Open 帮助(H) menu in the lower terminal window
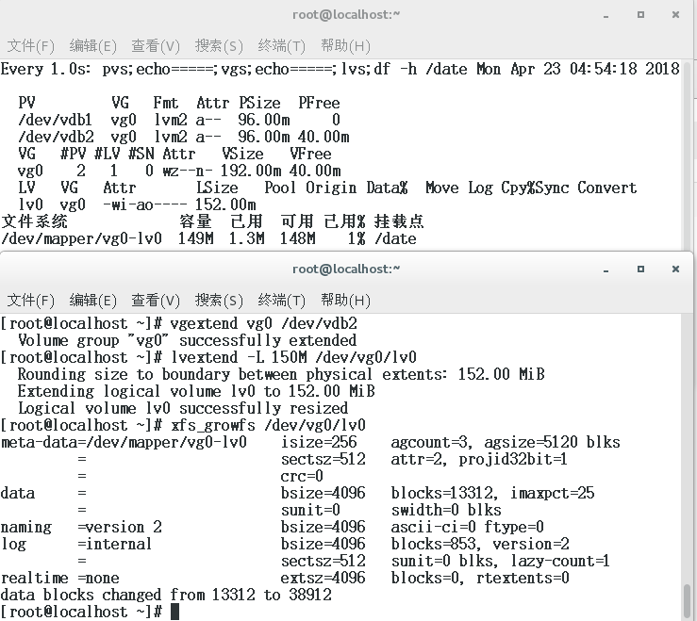This screenshot has height=621, width=697. point(345,301)
